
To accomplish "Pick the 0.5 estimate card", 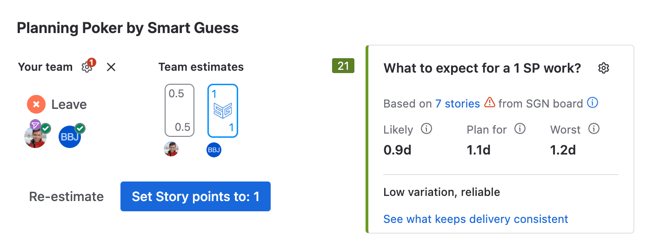I will click(x=180, y=110).
